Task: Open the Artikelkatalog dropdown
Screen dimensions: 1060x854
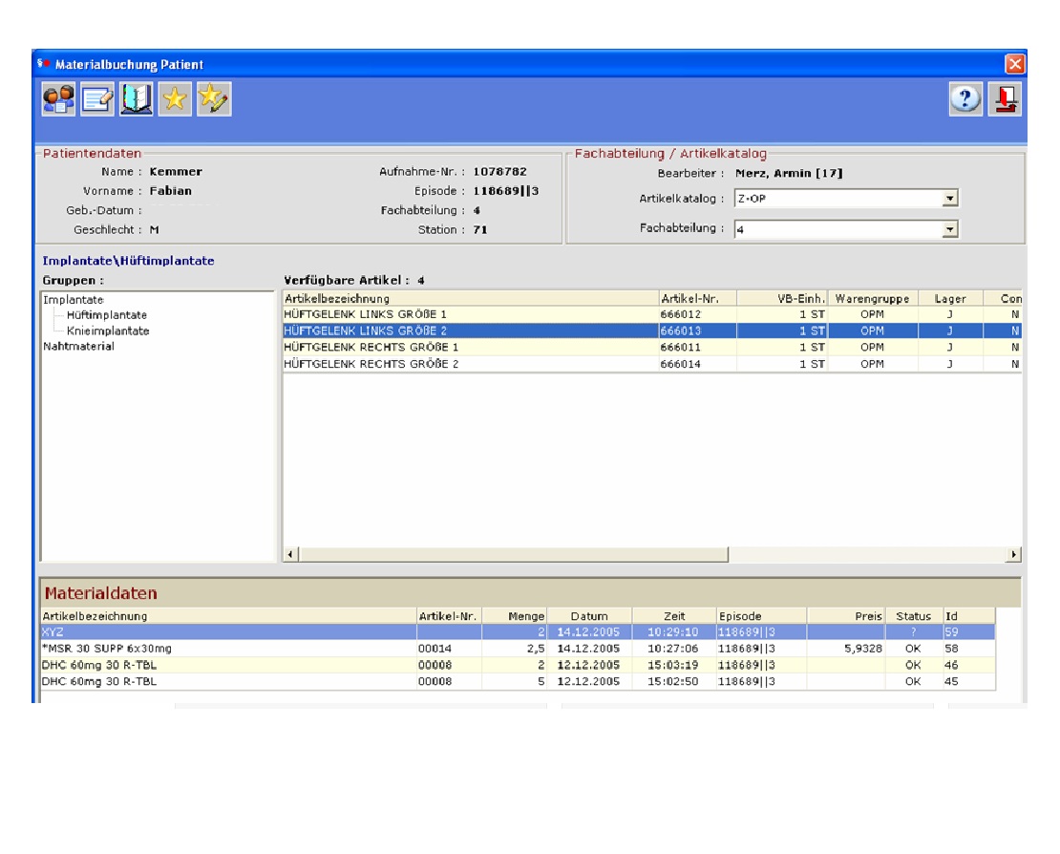Action: tap(950, 198)
